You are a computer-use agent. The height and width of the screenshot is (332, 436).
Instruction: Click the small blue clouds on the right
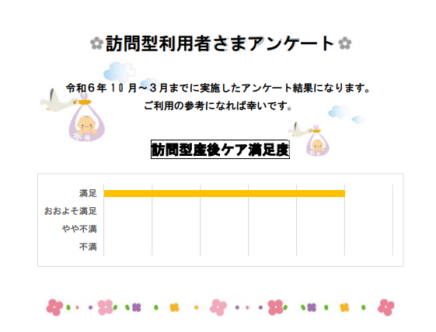[x=346, y=114]
